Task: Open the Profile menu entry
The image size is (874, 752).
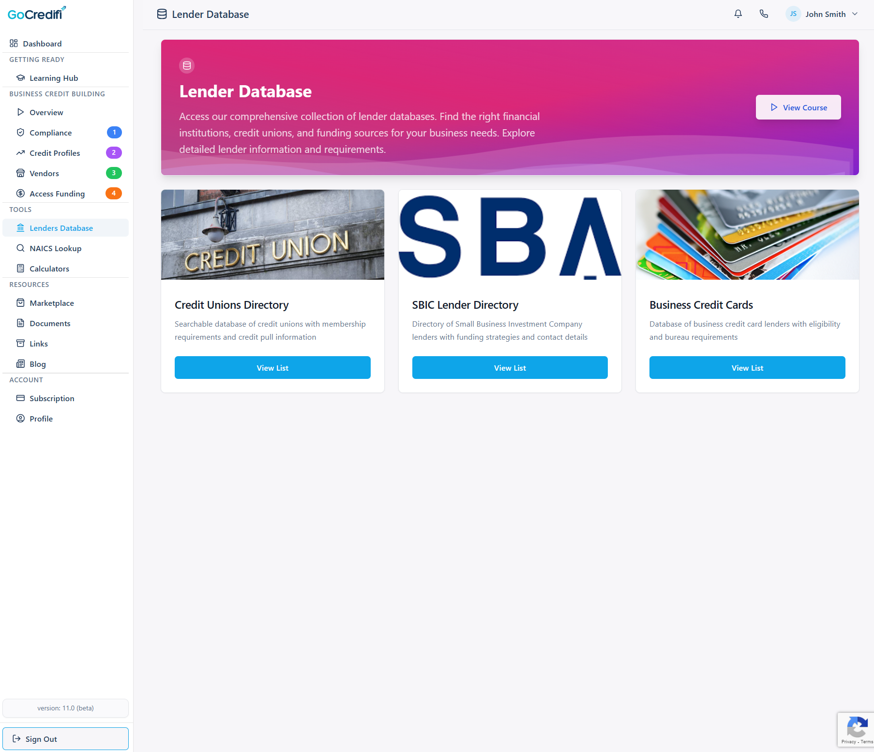Action: click(x=41, y=418)
